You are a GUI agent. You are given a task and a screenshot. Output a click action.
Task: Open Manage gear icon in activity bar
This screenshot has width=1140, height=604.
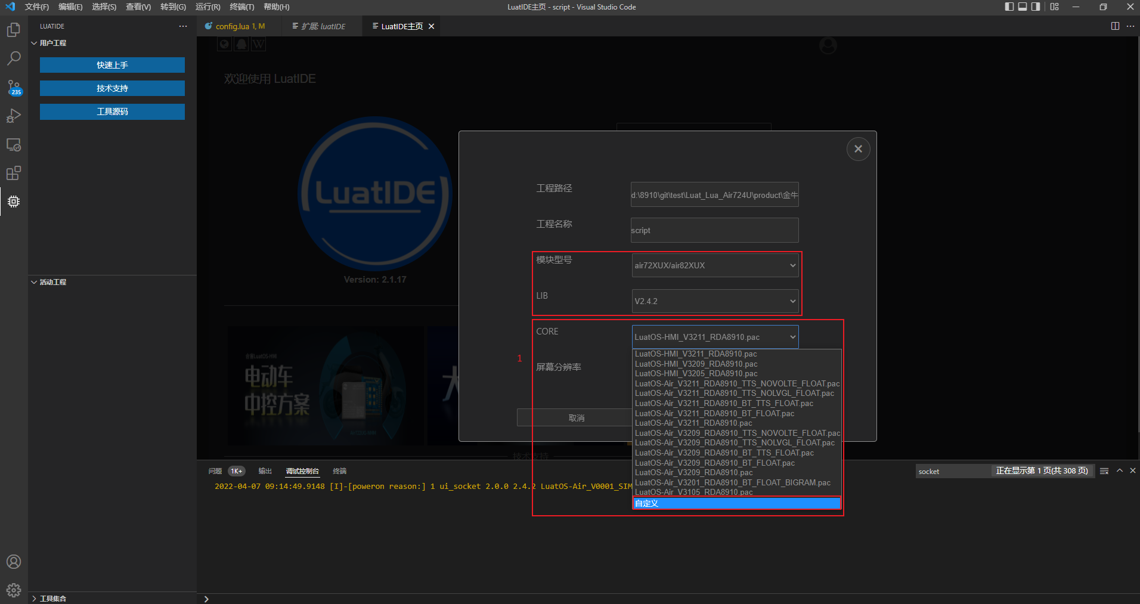(14, 590)
